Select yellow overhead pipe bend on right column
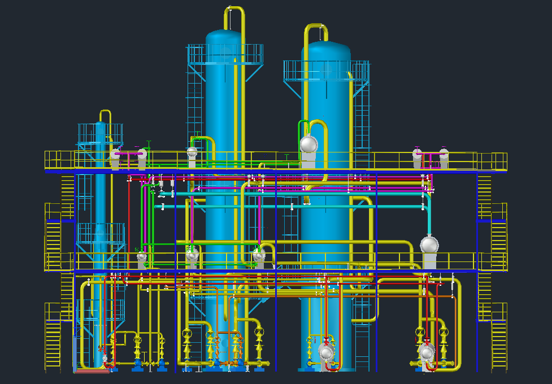This screenshot has height=384, width=552. coord(316,27)
